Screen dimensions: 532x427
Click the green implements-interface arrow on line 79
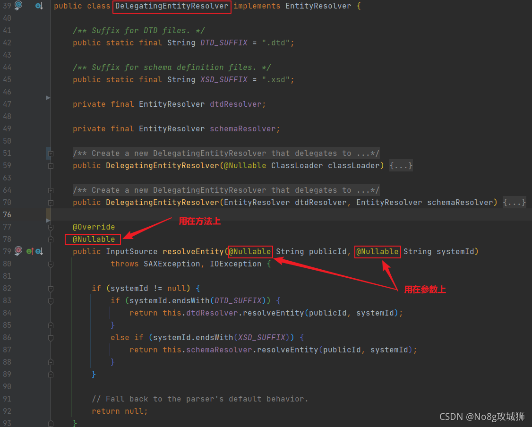(x=30, y=251)
